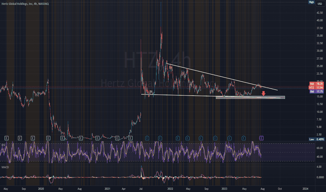
Task: Click the 25.00 price axis label
Action: point(320,66)
